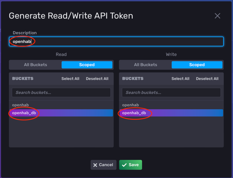Select openhab bucket in Read list
This screenshot has width=233, height=178.
20,105
